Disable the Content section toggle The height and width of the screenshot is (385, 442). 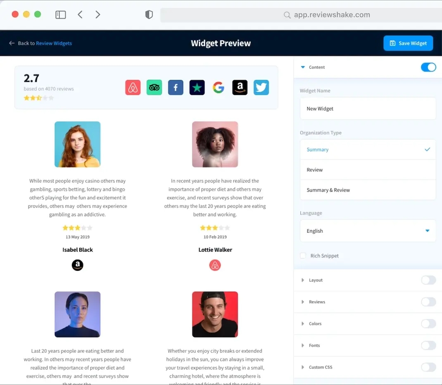tap(428, 67)
